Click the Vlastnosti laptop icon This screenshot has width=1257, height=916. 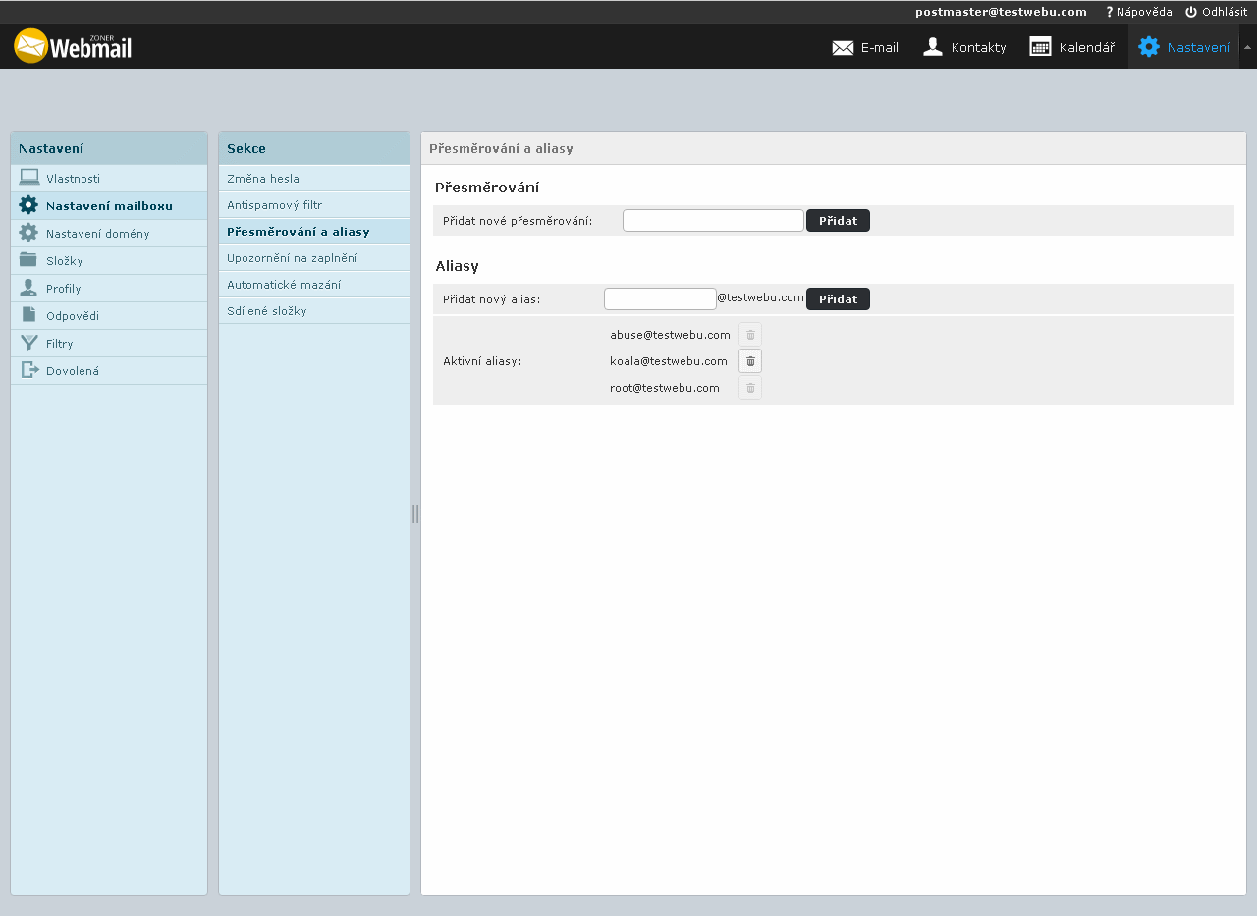(x=29, y=178)
